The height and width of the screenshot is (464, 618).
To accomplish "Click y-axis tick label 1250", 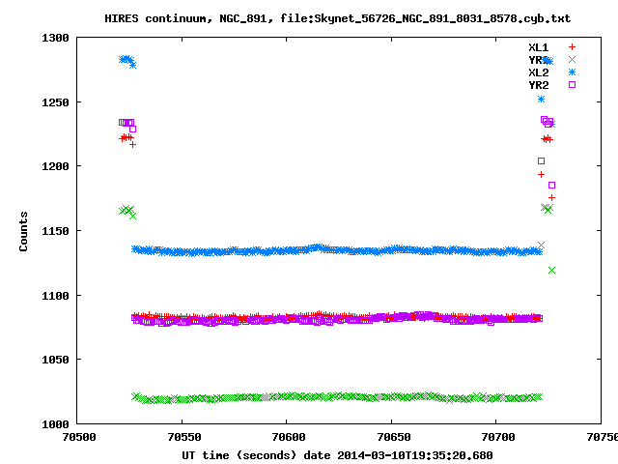I will pyautogui.click(x=55, y=102).
